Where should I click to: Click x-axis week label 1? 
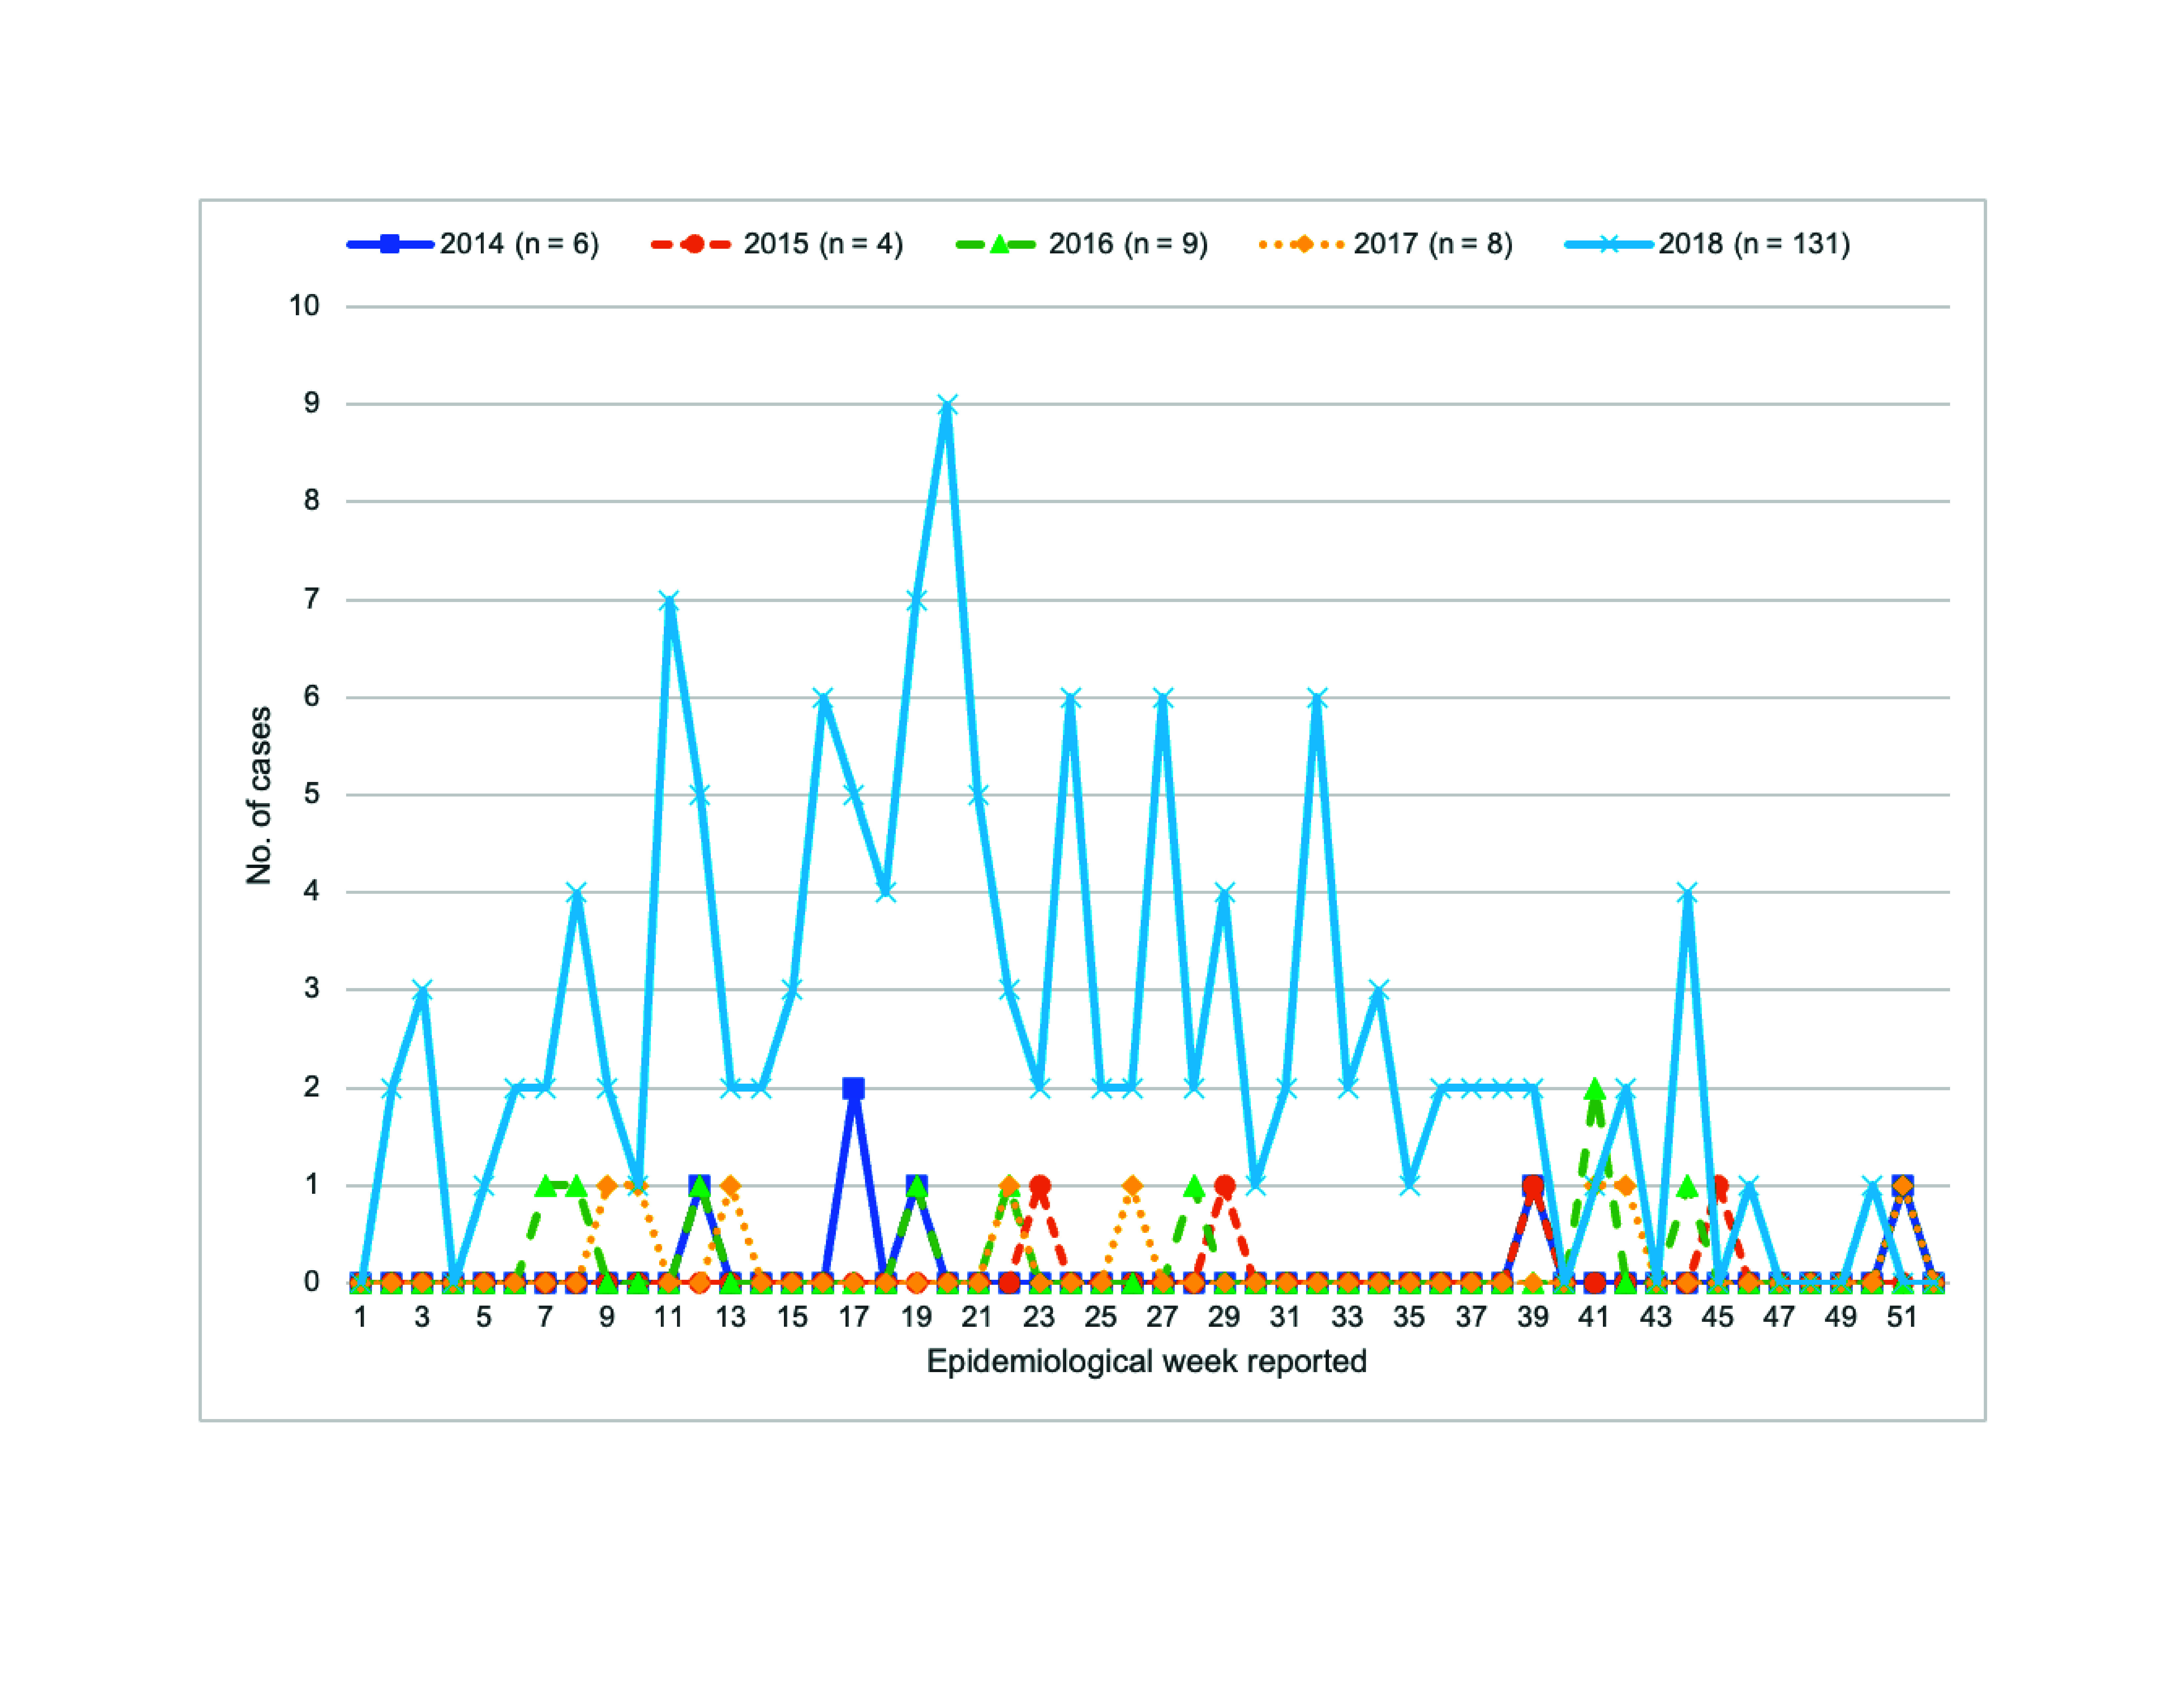coord(360,1317)
